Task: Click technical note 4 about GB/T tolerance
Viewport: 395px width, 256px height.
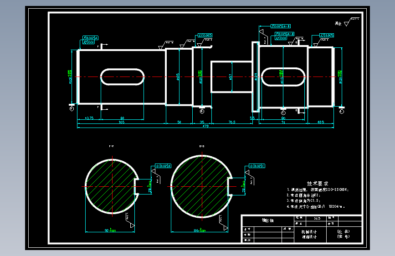Action: pos(316,207)
